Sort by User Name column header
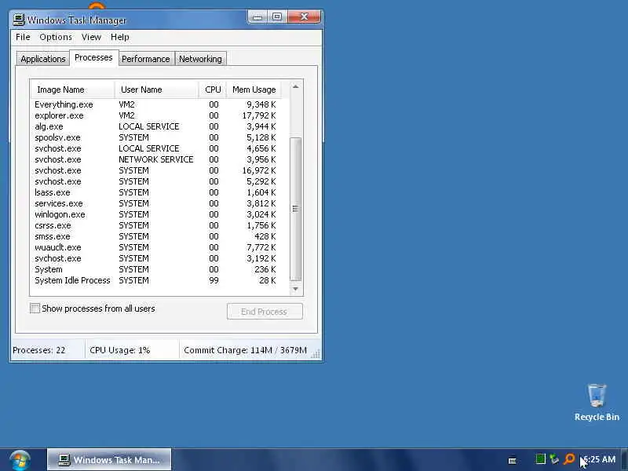The height and width of the screenshot is (471, 628). 156,89
